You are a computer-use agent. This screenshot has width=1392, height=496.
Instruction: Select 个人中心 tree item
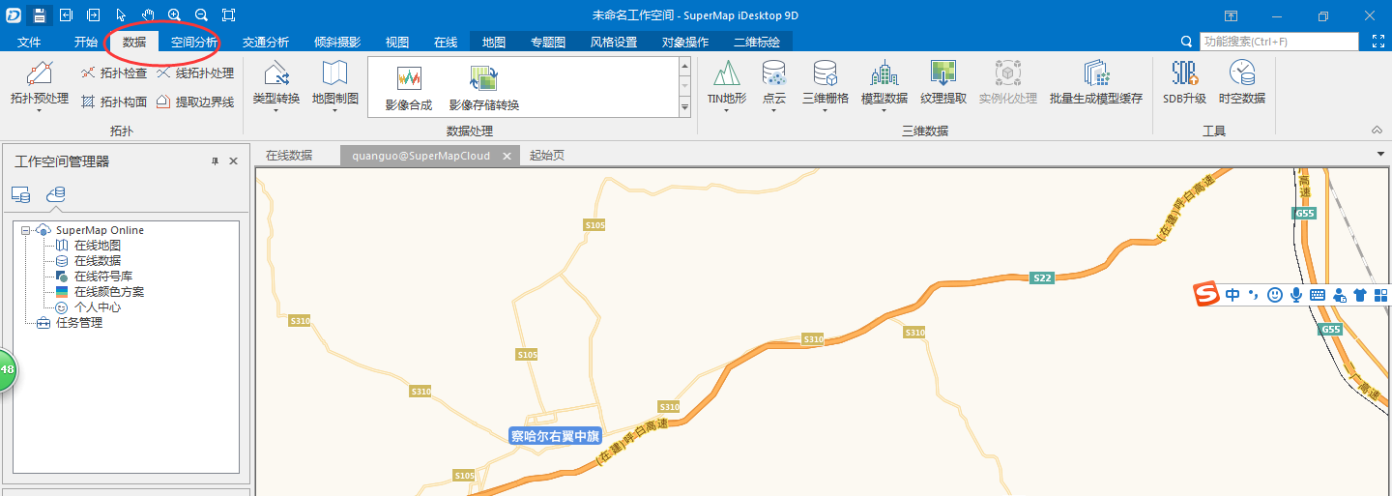tap(98, 307)
